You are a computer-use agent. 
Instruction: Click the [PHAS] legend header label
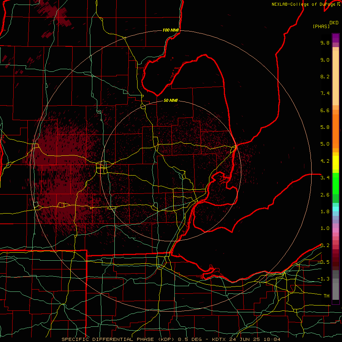point(321,26)
